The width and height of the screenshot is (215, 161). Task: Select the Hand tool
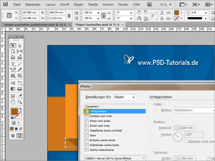(13, 102)
